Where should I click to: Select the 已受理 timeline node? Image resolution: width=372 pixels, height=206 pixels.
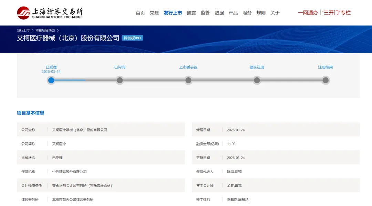(51, 80)
